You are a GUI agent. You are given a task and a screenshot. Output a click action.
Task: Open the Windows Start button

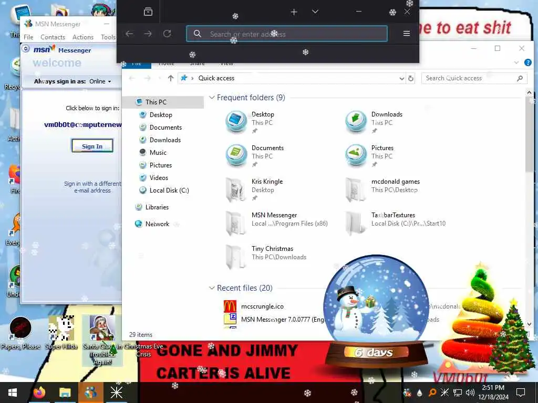pos(13,393)
